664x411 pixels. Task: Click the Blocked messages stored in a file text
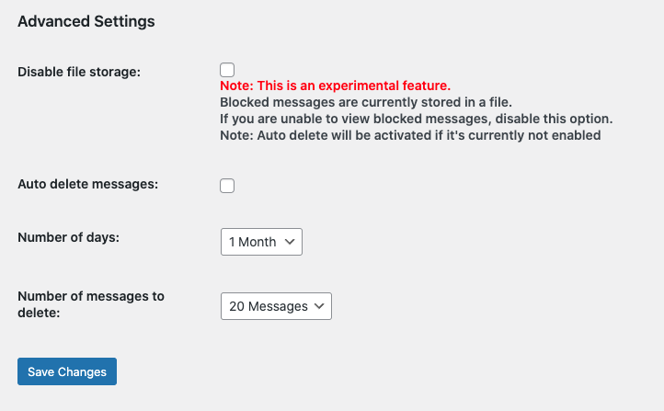click(366, 102)
